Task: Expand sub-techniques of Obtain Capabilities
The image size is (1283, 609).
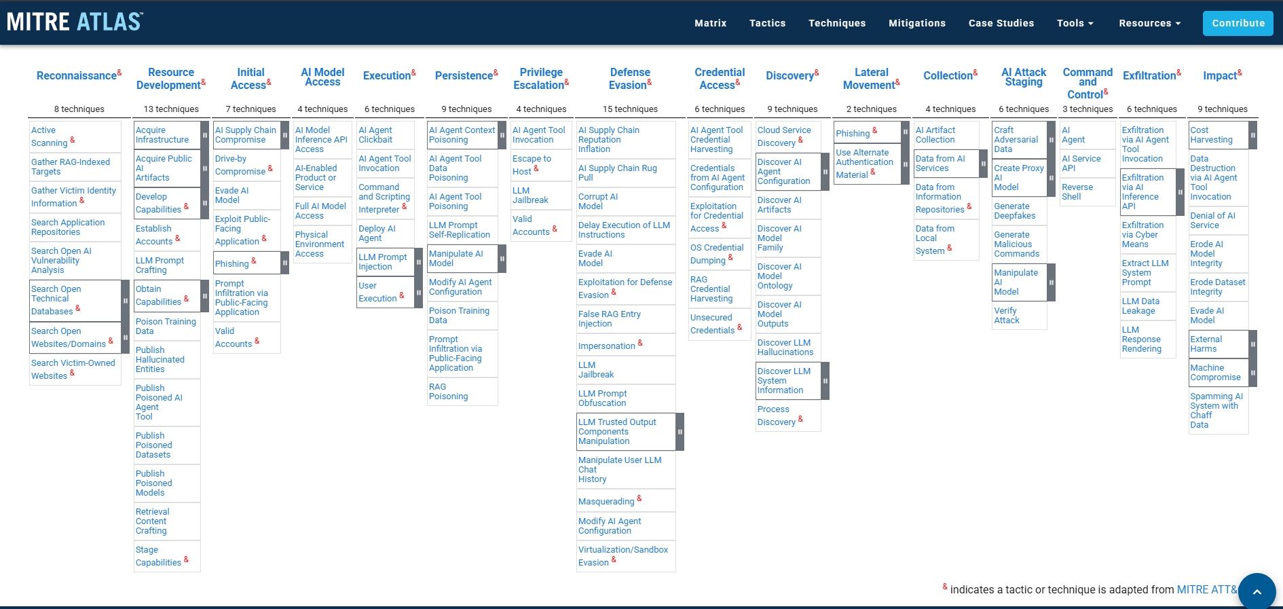Action: [x=204, y=296]
